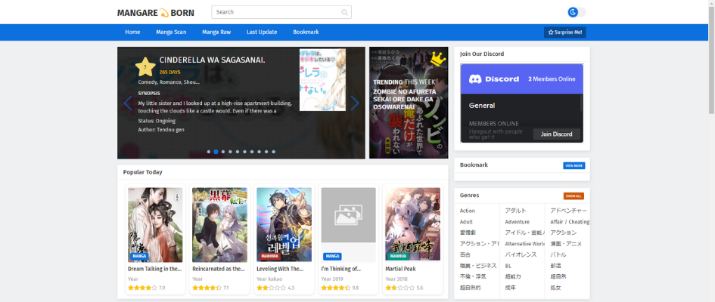The height and width of the screenshot is (302, 715).
Task: Select the アダルト genre
Action: [x=516, y=211]
